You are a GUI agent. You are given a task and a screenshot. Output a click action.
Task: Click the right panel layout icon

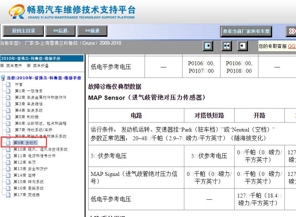243,46
